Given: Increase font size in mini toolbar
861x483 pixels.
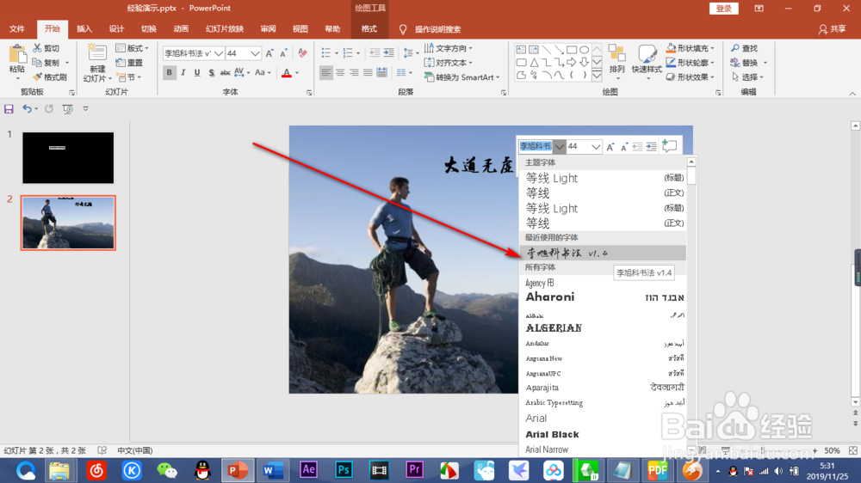Looking at the screenshot, I should [x=610, y=146].
